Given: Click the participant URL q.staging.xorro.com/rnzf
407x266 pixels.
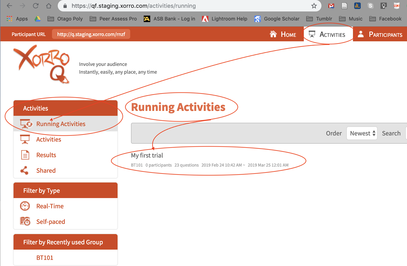Looking at the screenshot, I should tap(91, 34).
